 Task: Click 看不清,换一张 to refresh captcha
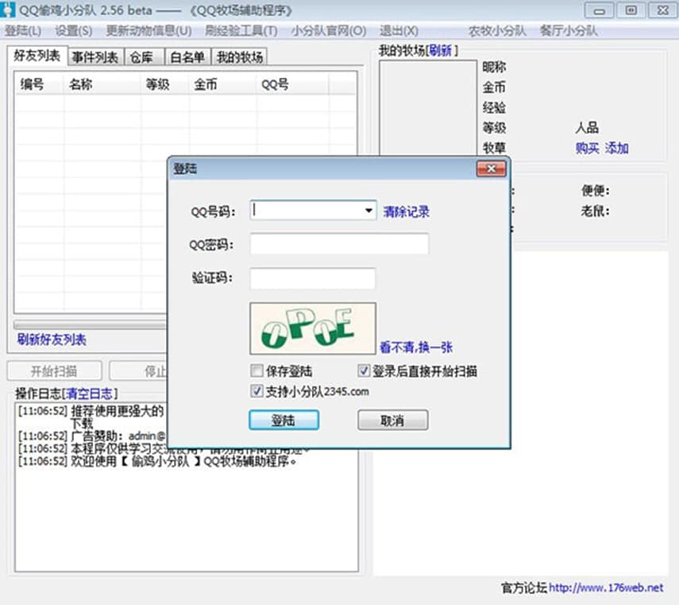(x=416, y=347)
